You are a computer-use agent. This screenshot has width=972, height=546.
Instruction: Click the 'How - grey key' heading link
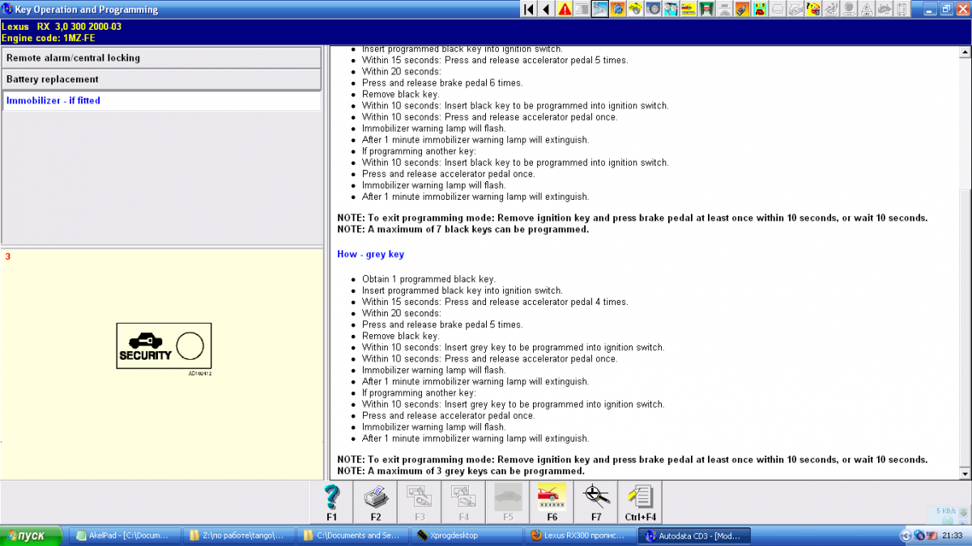pyautogui.click(x=370, y=254)
